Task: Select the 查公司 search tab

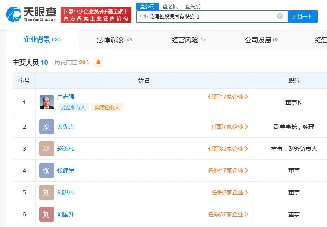Action: point(147,7)
